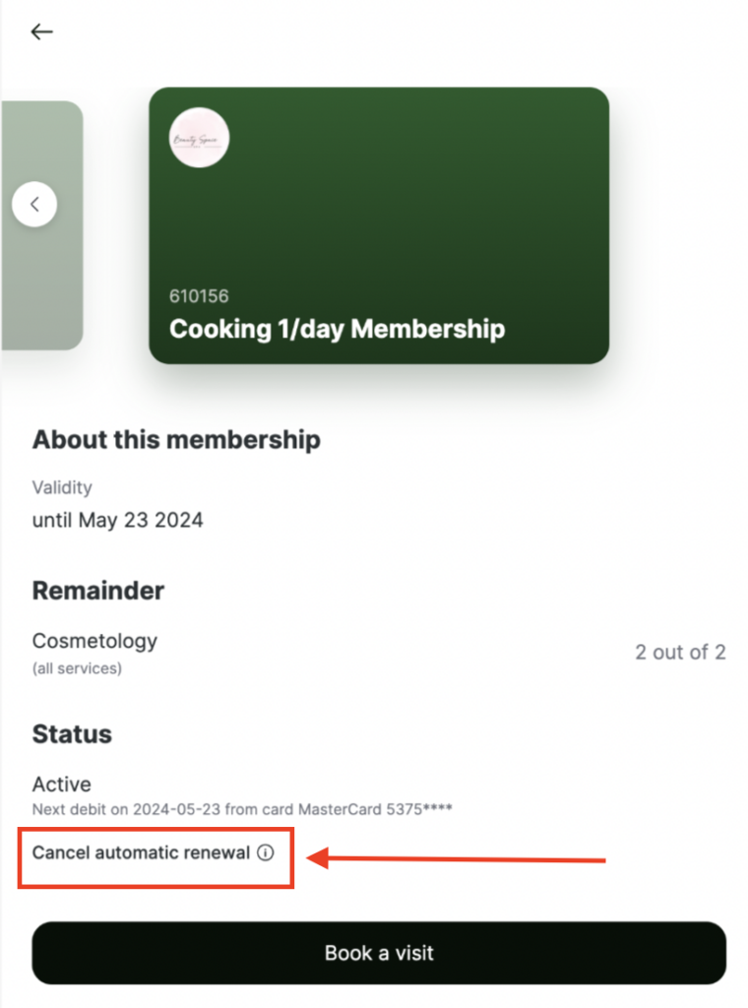The height and width of the screenshot is (1008, 748).
Task: Click the date until May 23 2024
Action: [117, 520]
